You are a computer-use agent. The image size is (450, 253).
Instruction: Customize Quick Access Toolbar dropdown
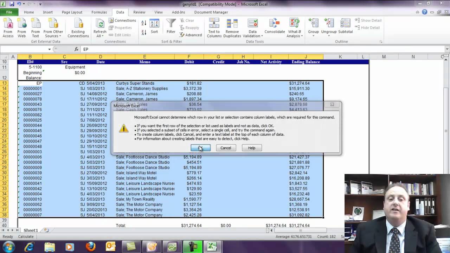pos(40,4)
